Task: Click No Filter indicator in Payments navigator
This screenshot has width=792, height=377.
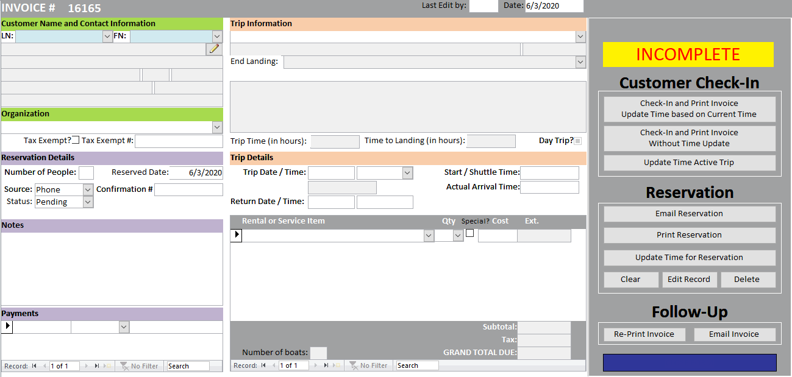Action: (x=139, y=366)
